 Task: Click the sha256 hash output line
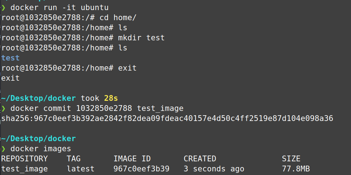(167, 118)
